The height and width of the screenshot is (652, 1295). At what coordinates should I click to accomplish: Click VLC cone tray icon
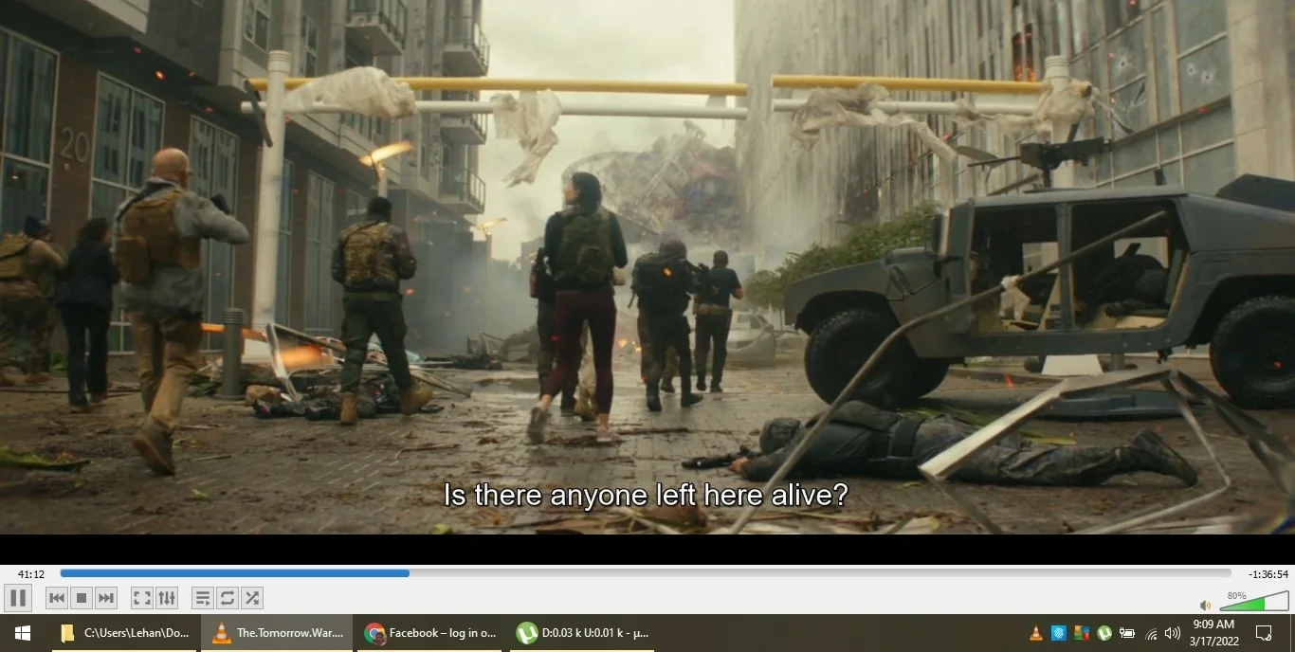[1037, 633]
